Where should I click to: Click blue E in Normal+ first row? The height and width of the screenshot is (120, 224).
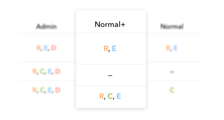[x=114, y=49]
